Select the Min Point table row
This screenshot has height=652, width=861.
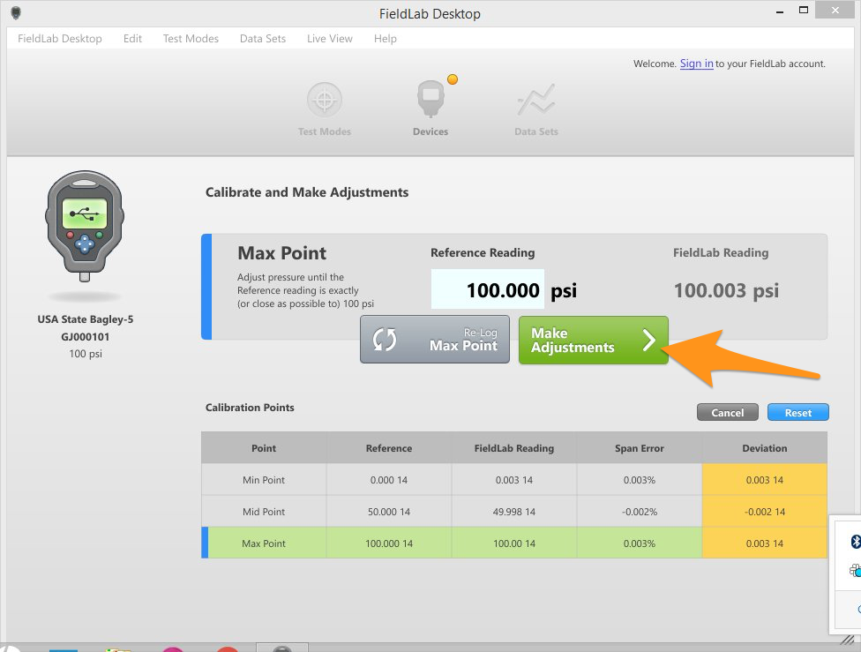pos(514,480)
